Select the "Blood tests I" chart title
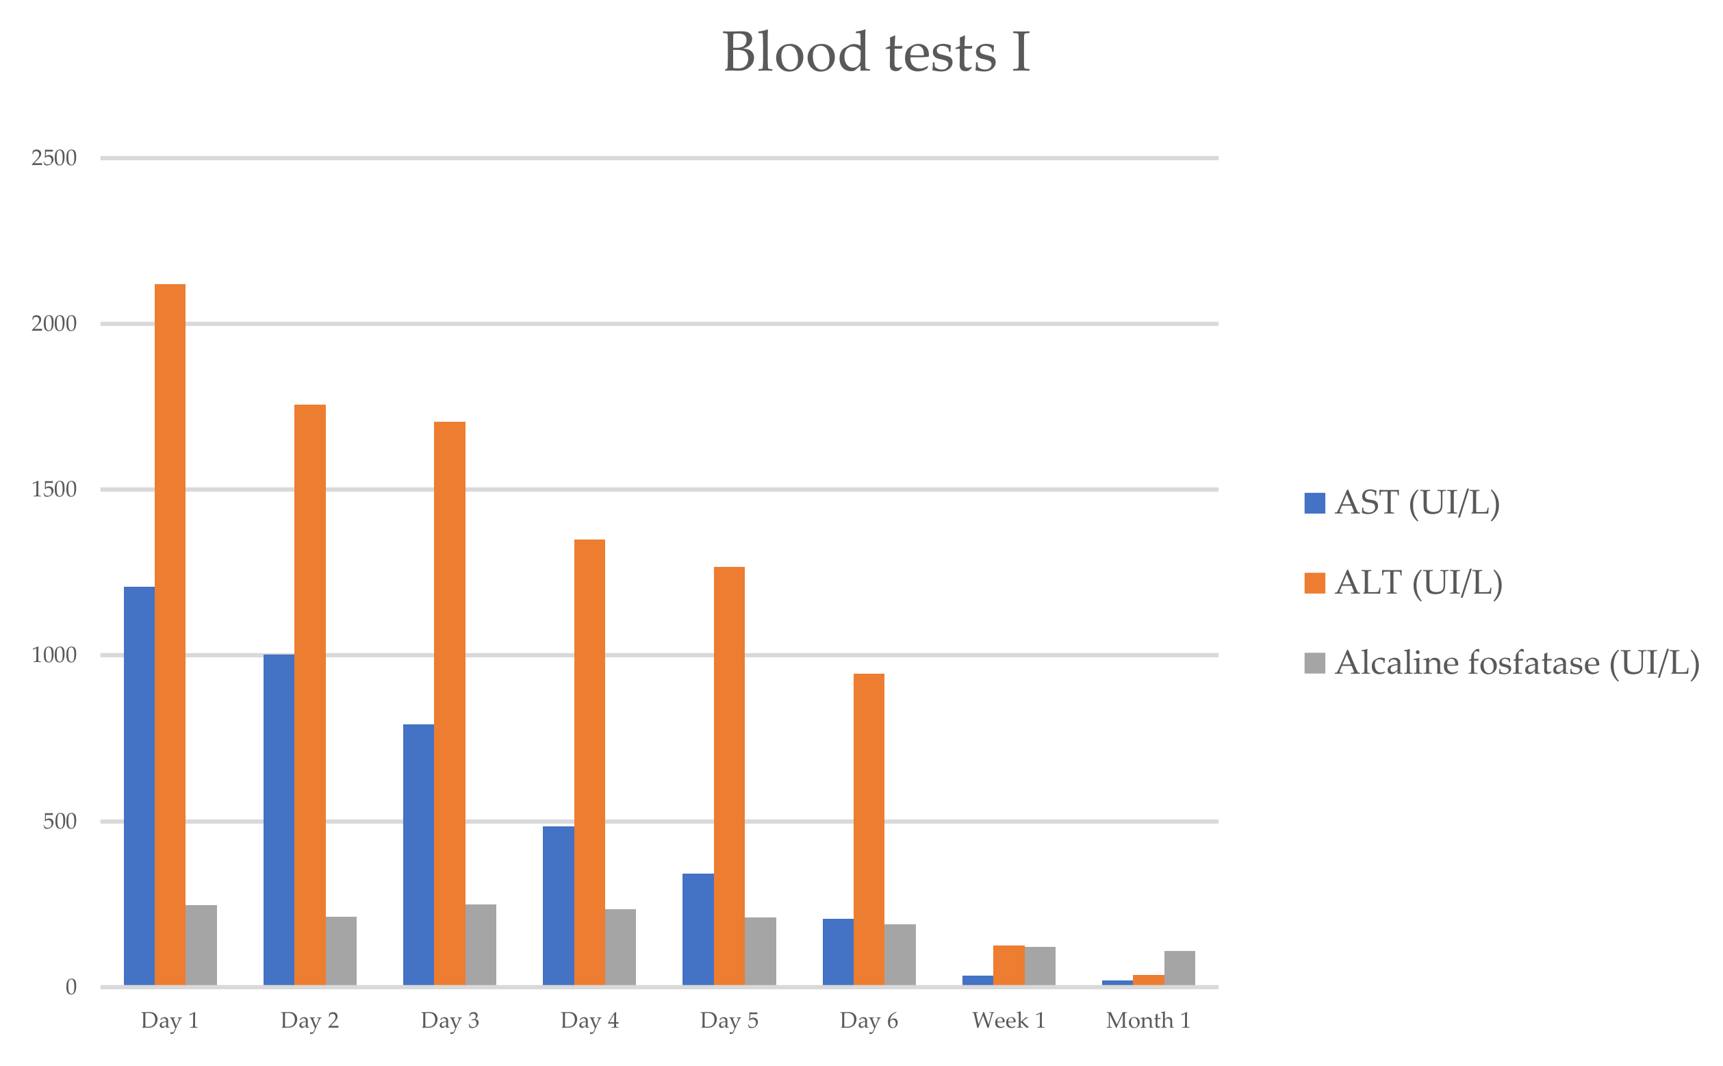 click(x=876, y=52)
